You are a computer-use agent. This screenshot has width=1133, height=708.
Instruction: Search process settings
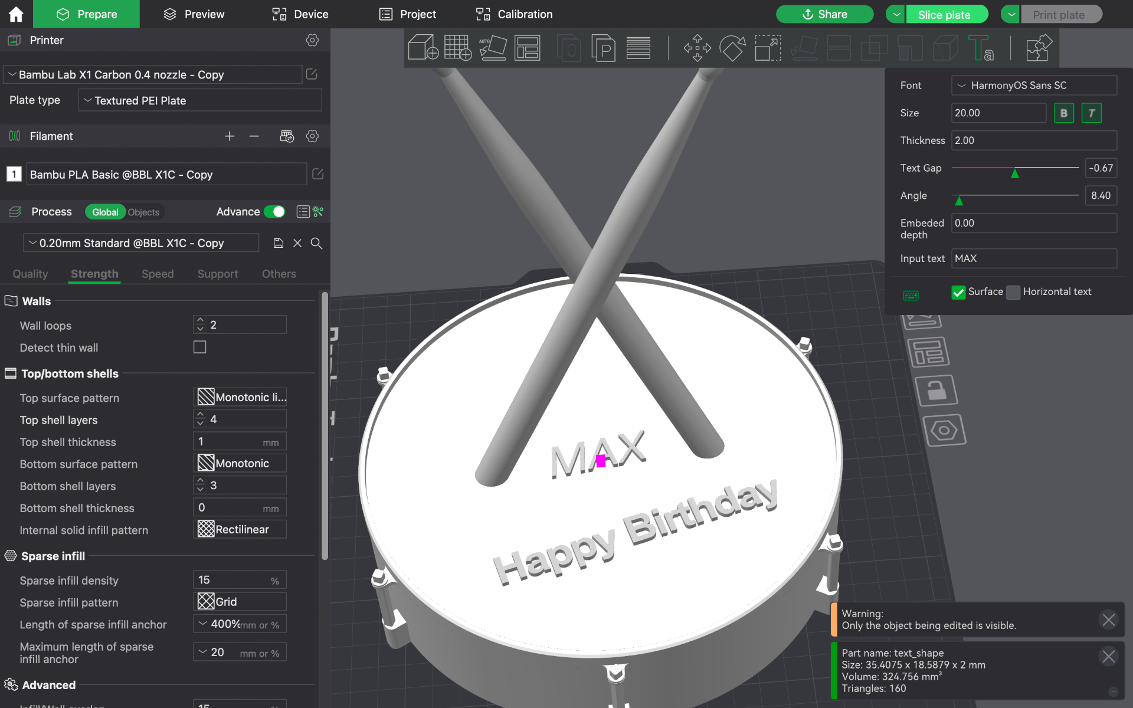click(316, 243)
